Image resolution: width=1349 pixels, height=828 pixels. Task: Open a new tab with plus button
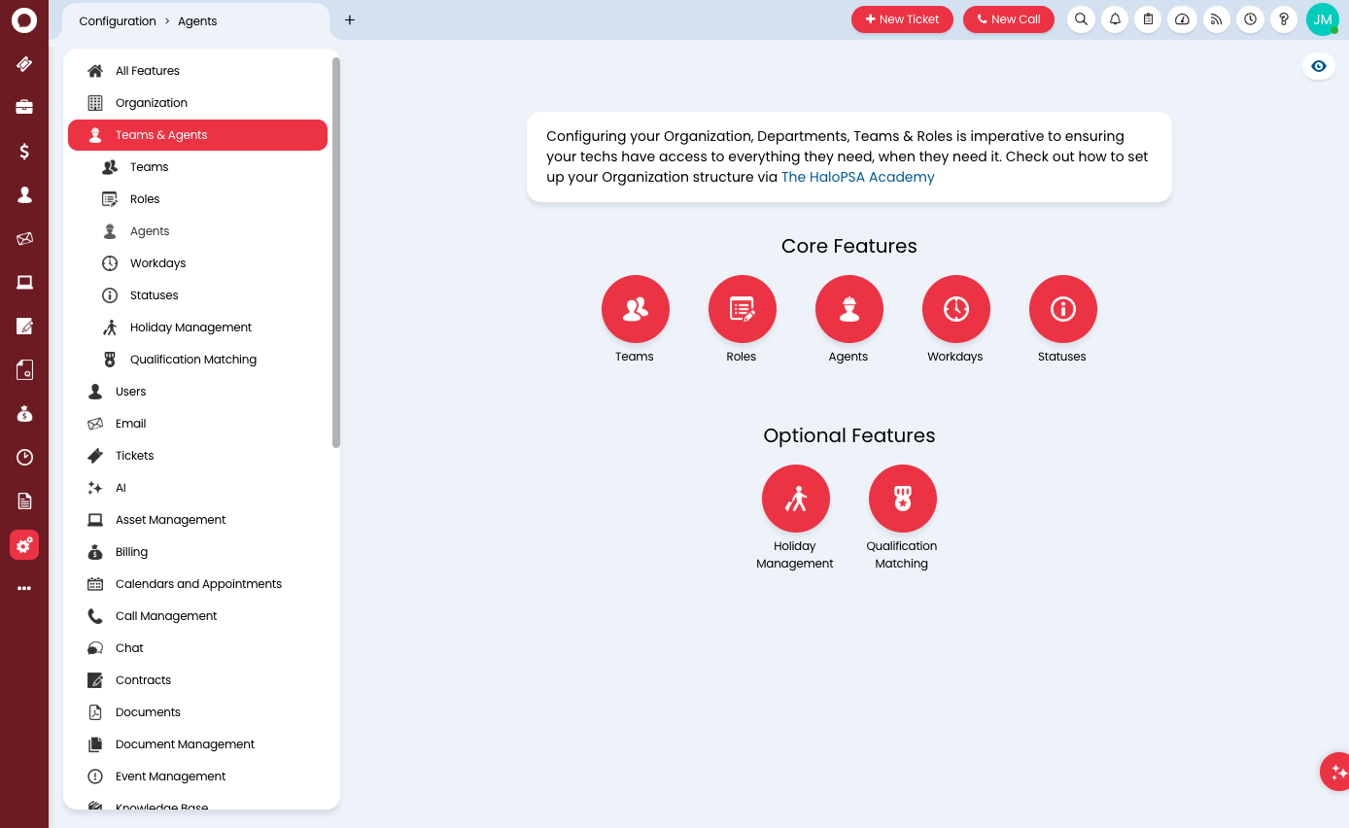[x=350, y=19]
